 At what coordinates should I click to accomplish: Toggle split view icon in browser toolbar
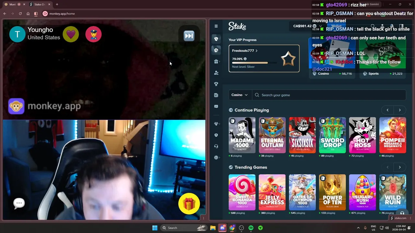[x=36, y=14]
